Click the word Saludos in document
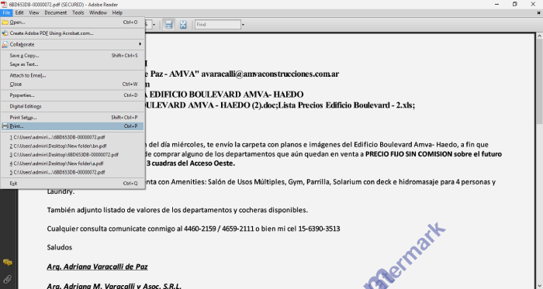 [60, 247]
